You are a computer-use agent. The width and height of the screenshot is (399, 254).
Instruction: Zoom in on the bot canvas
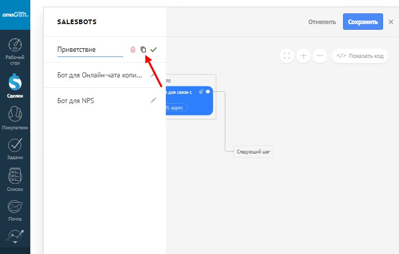click(x=303, y=56)
